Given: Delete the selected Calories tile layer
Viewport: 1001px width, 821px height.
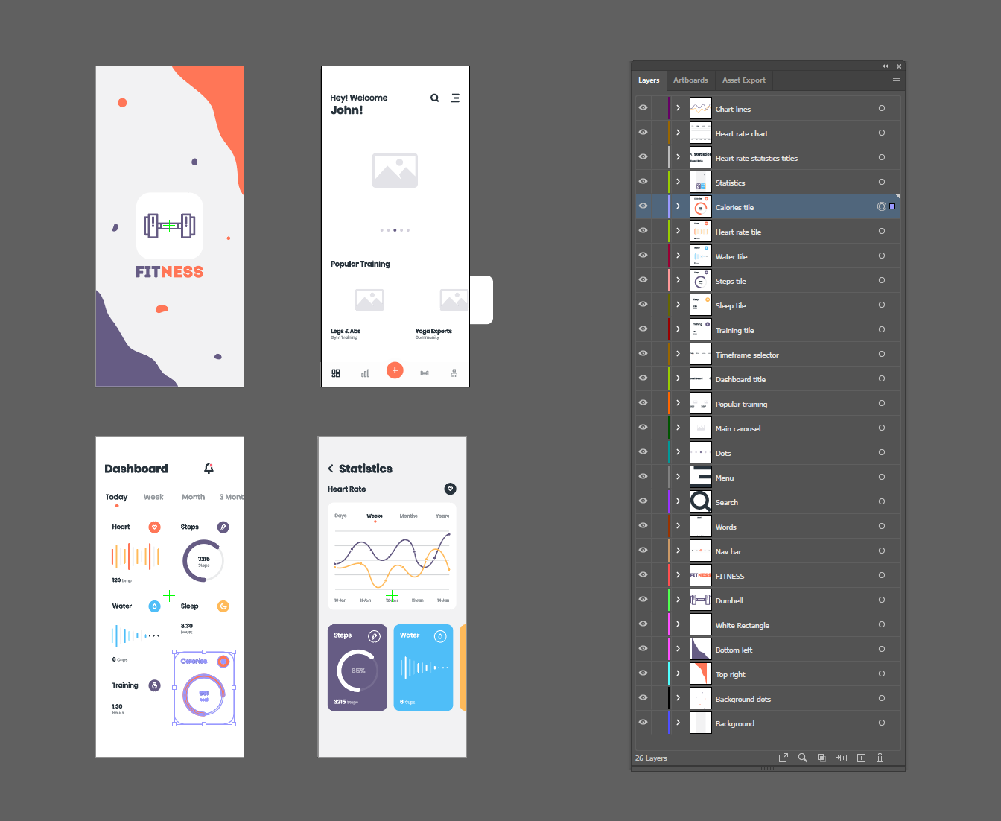Looking at the screenshot, I should [x=880, y=758].
